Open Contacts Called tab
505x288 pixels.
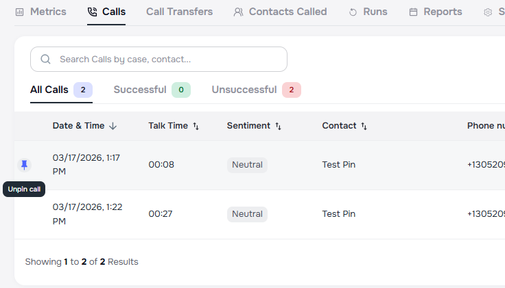pos(281,12)
